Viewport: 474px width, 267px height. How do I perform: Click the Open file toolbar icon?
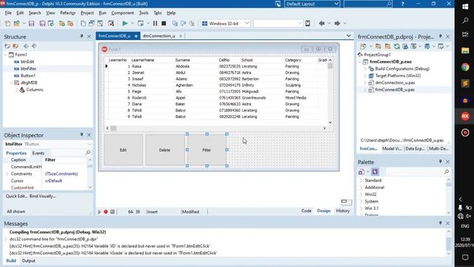pos(16,23)
